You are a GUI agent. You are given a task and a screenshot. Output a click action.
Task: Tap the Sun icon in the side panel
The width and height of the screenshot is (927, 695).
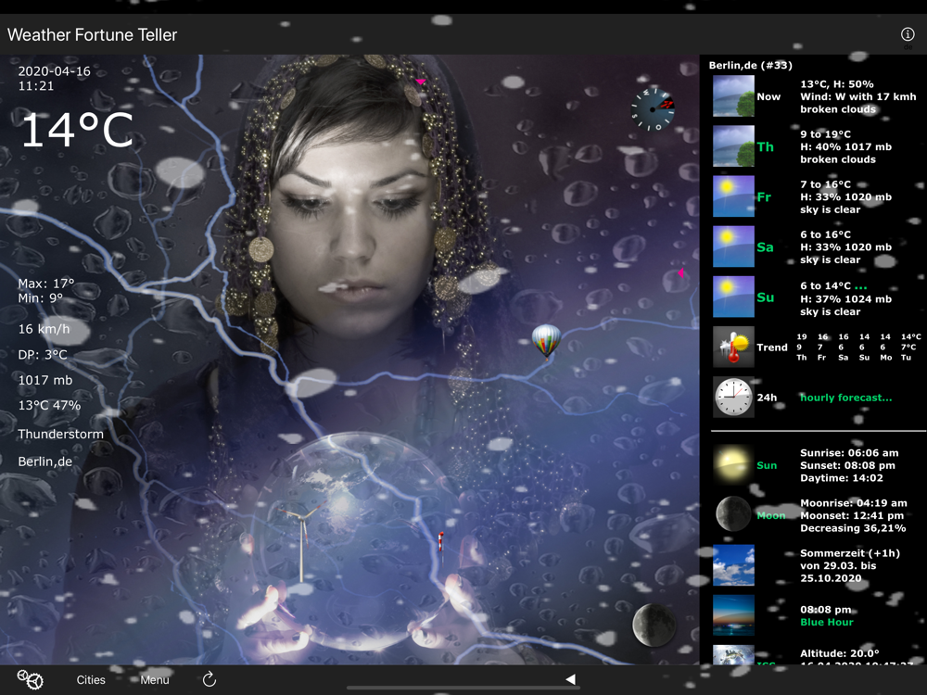tap(733, 465)
